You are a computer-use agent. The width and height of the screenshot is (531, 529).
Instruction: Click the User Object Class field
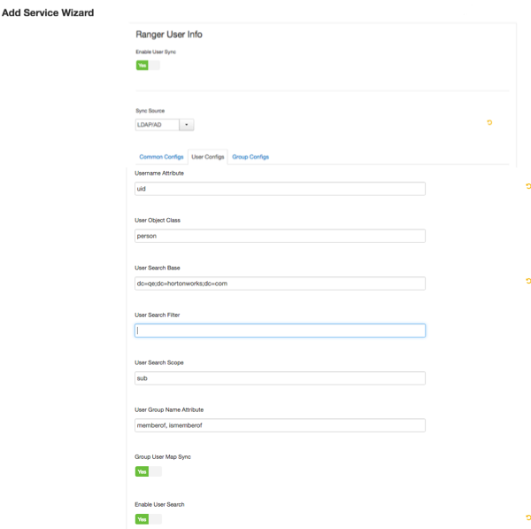pos(280,236)
